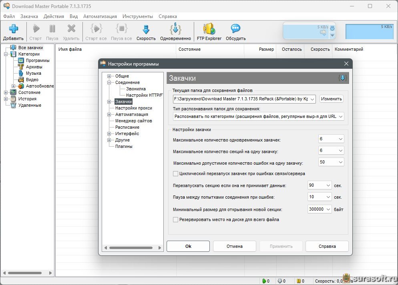The width and height of the screenshot is (398, 285).
Task: Select Настройки прокси in the settings tree
Action: (x=133, y=108)
